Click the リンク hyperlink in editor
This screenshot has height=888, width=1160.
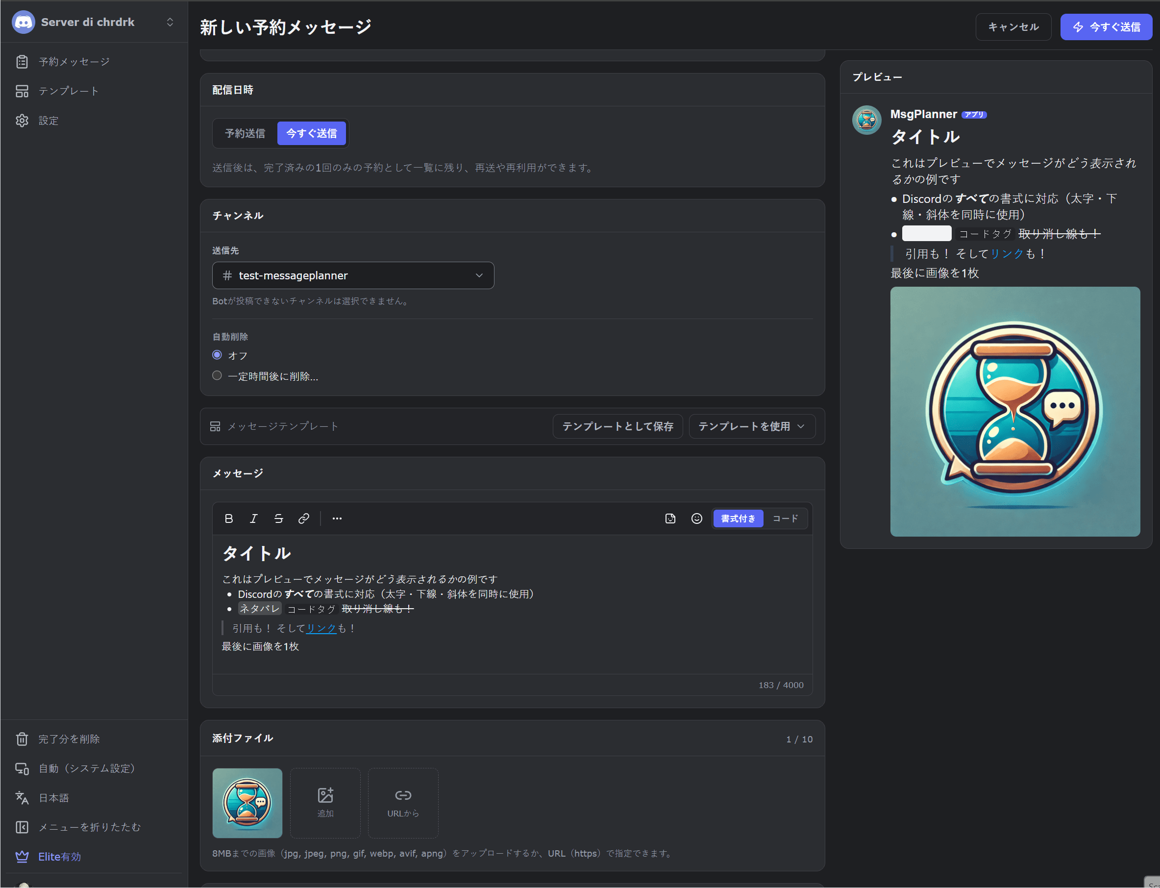tap(321, 628)
